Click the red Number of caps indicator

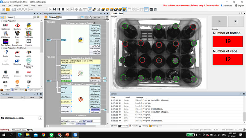(x=228, y=59)
